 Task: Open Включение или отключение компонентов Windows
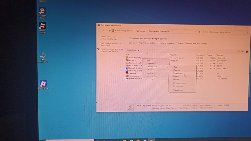coord(112,50)
